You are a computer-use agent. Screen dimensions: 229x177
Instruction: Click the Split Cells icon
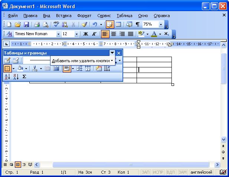coord(56,69)
